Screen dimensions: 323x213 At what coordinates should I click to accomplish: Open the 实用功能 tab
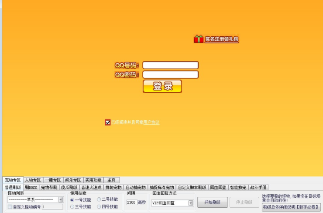pyautogui.click(x=93, y=180)
